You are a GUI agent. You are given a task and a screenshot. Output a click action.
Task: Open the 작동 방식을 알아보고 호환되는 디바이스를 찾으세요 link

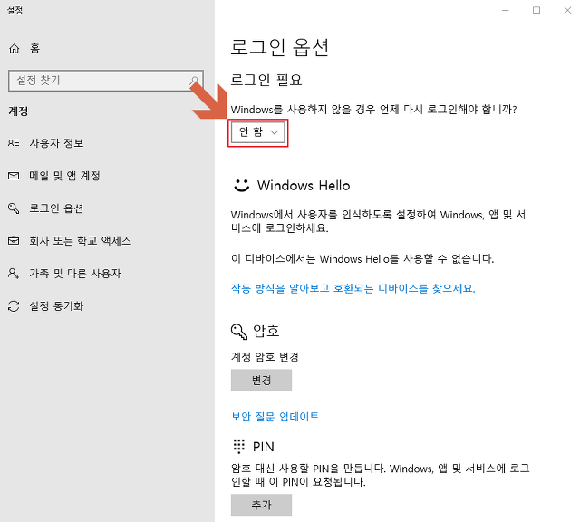tap(353, 288)
